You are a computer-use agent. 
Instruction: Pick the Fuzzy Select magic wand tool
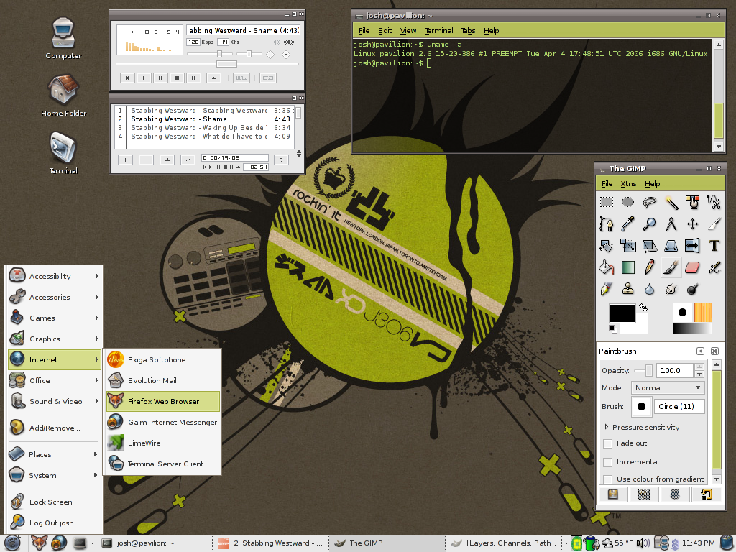[671, 202]
